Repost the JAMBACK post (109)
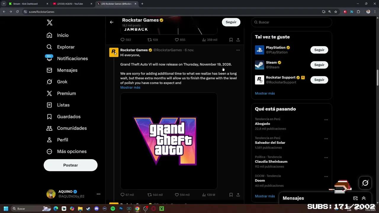379x213 pixels. [153, 40]
